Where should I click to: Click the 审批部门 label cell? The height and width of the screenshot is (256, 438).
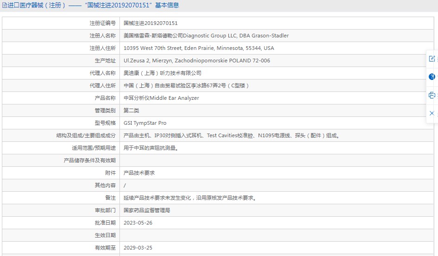61,210
